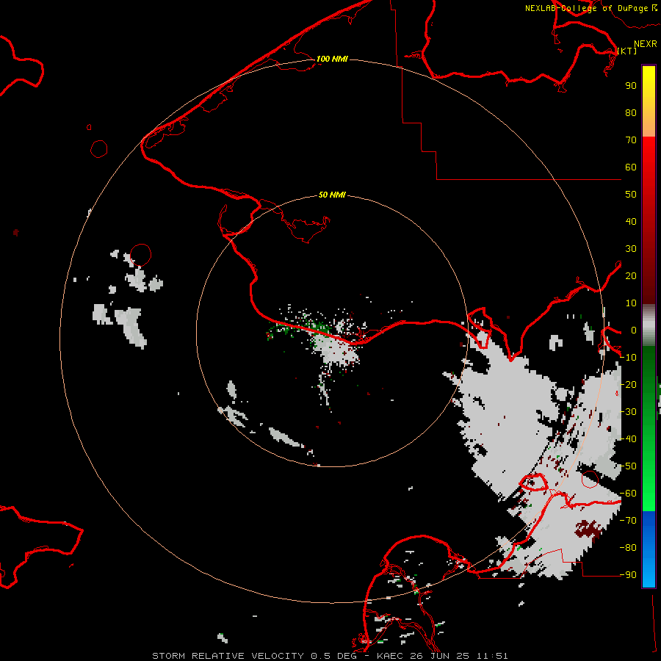Click the -70 value on the velocity scale
Screen dimensions: 661x661
point(628,521)
